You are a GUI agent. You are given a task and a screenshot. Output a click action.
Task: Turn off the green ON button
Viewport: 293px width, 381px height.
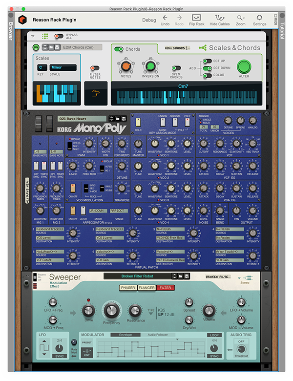pyautogui.click(x=36, y=47)
